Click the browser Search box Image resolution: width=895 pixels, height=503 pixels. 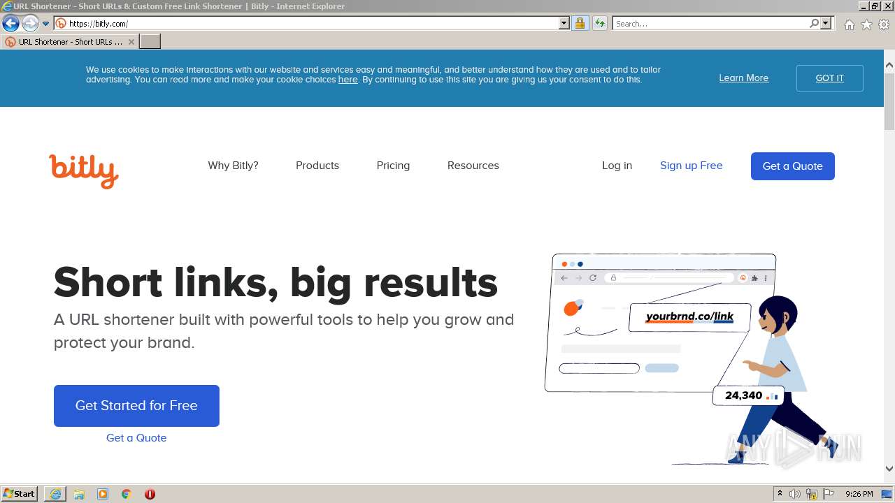[x=710, y=24]
